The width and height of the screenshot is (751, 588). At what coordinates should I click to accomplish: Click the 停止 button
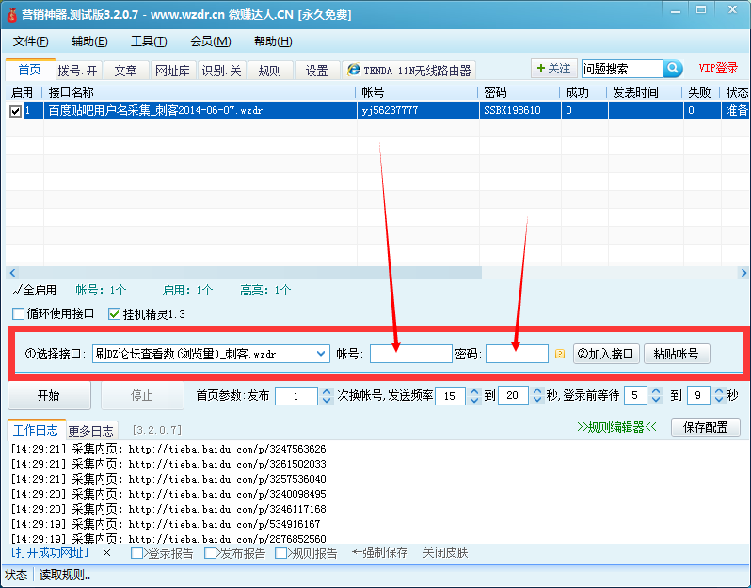click(x=142, y=395)
